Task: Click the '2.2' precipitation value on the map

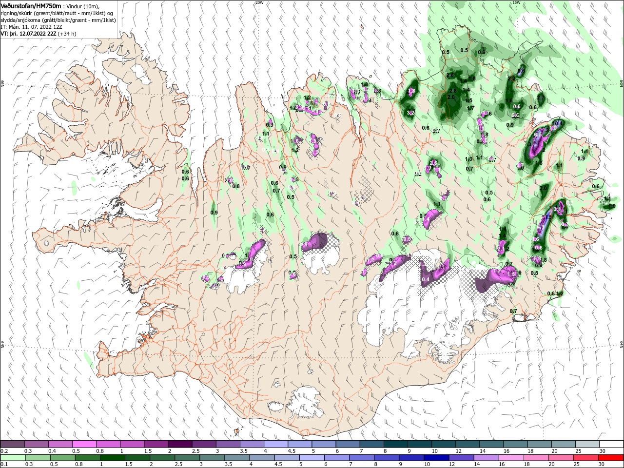Action: pos(511,78)
